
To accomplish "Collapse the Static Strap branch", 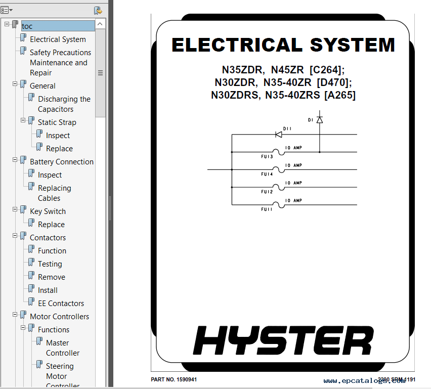I will point(23,120).
